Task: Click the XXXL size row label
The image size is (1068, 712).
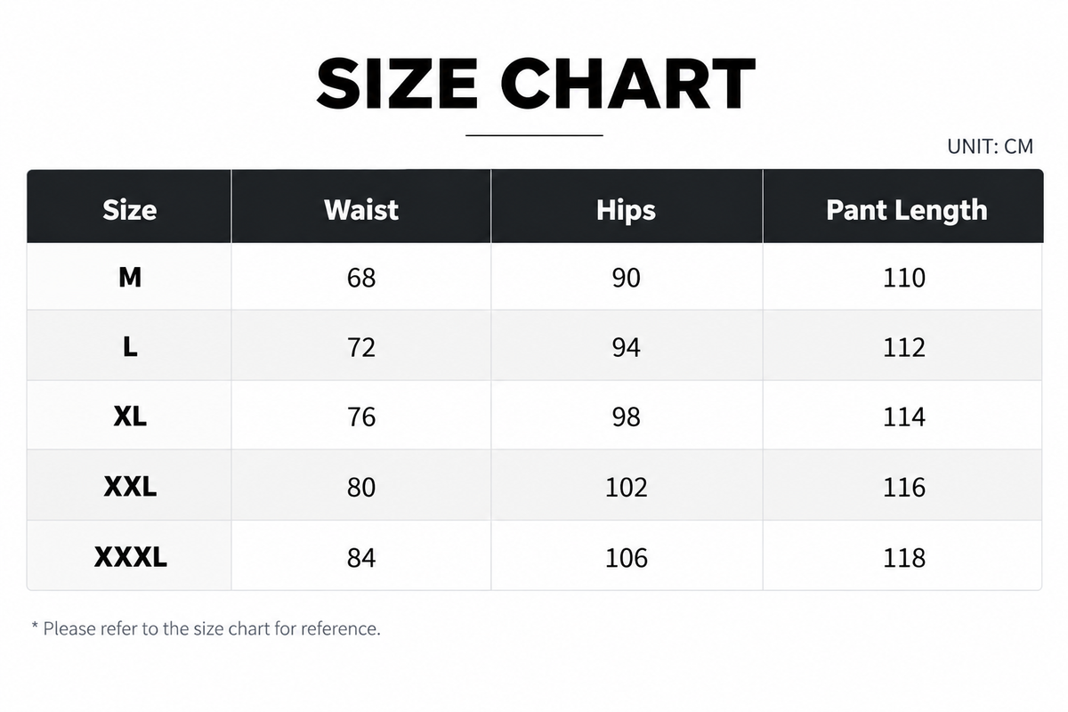Action: click(130, 557)
